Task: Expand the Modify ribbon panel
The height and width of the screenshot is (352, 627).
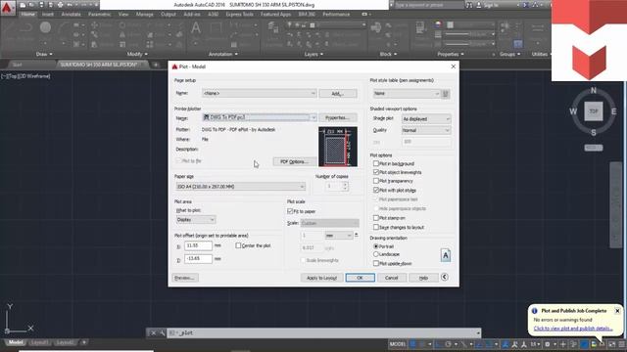Action: tap(137, 54)
